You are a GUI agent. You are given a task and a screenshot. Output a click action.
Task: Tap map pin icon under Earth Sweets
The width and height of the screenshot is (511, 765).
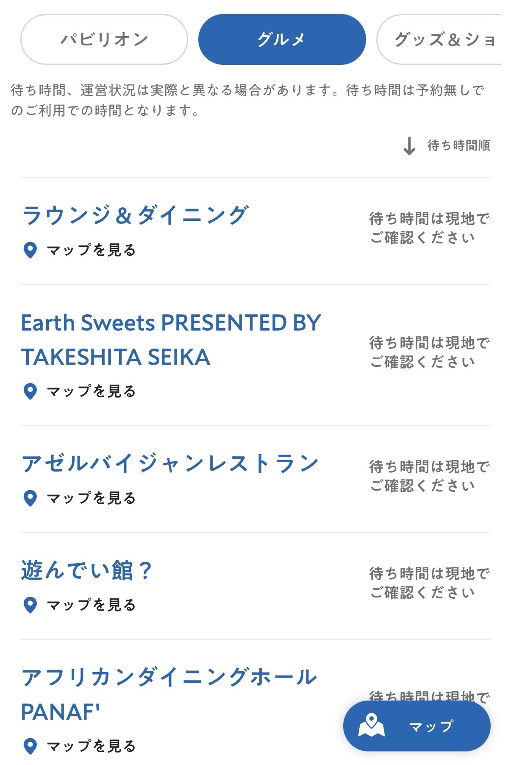point(30,391)
